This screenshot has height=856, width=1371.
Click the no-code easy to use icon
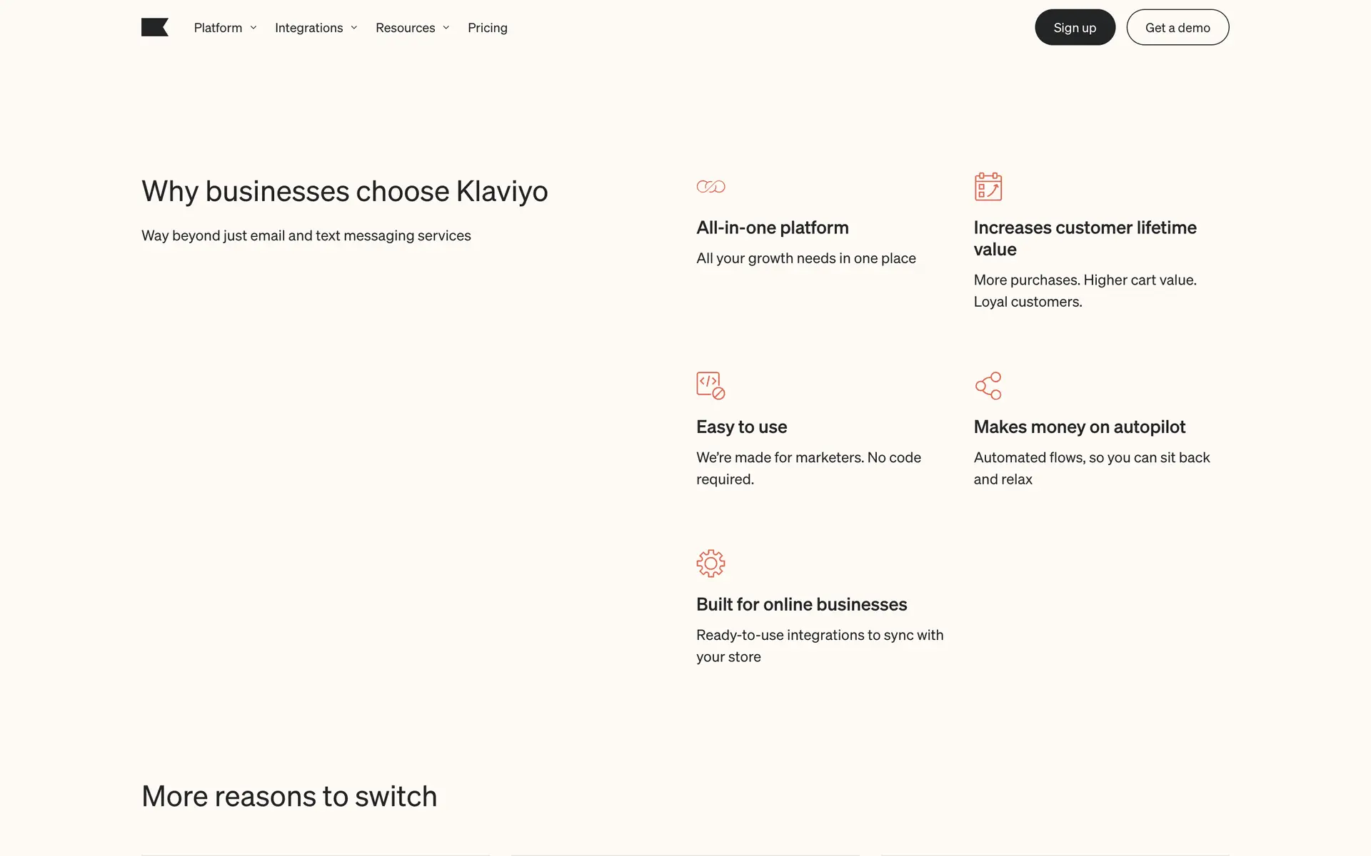(710, 385)
